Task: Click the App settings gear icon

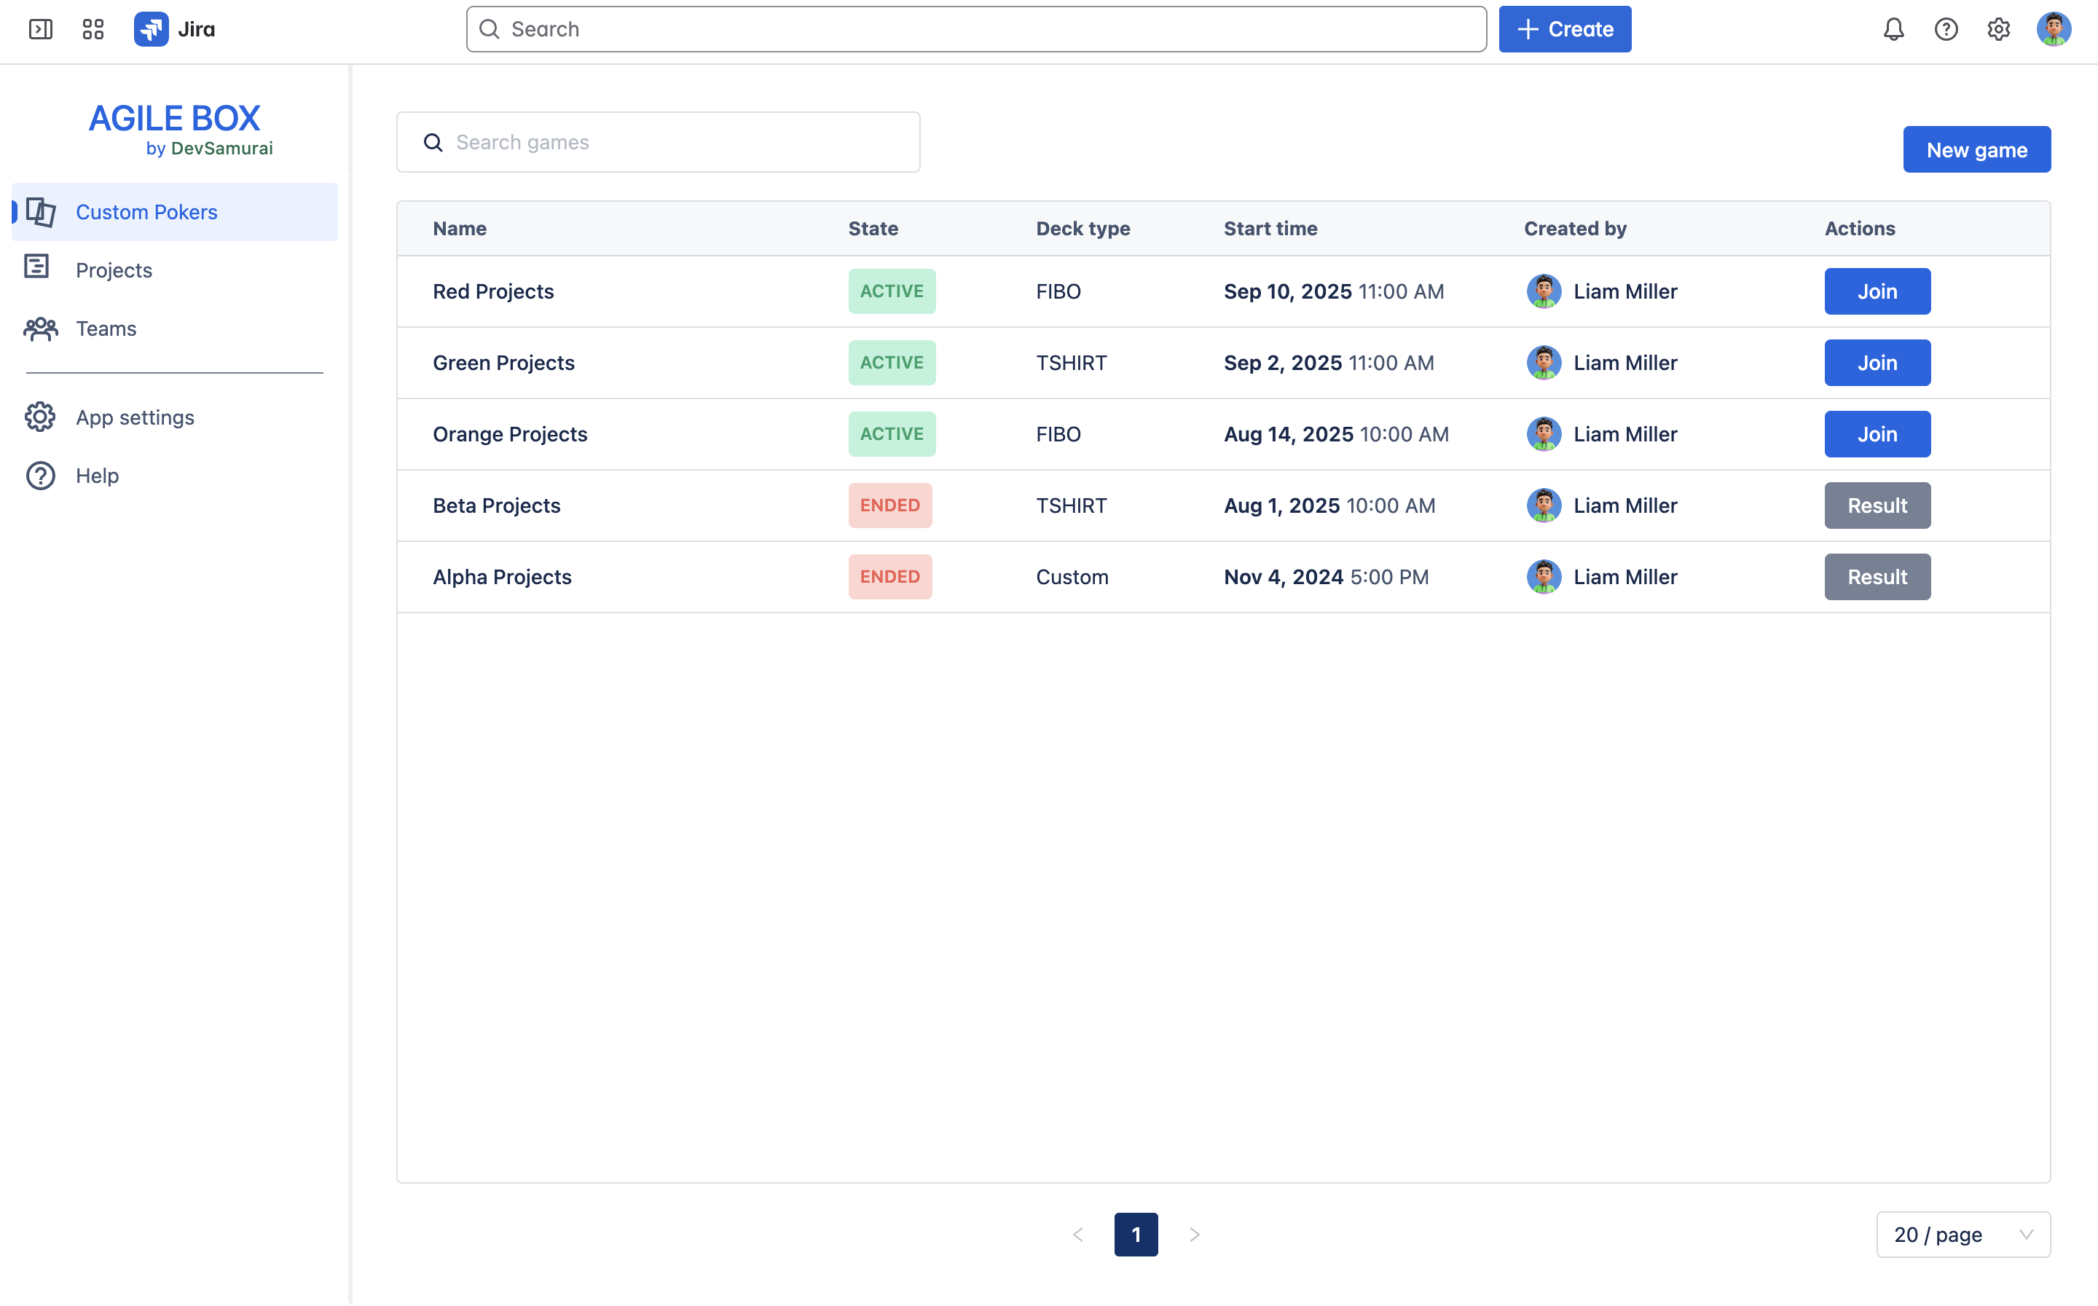Action: [x=40, y=417]
